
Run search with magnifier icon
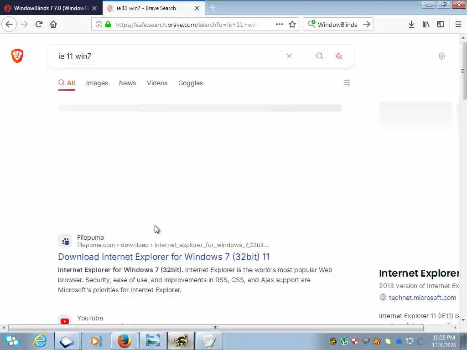click(320, 56)
